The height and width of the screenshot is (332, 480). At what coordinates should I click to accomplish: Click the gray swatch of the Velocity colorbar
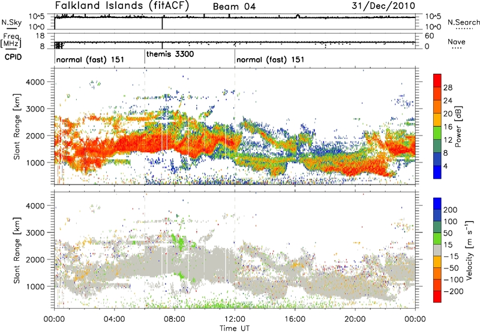(x=437, y=250)
